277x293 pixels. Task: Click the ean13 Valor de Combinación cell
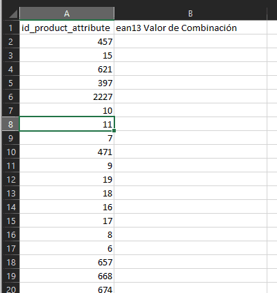tap(190, 28)
